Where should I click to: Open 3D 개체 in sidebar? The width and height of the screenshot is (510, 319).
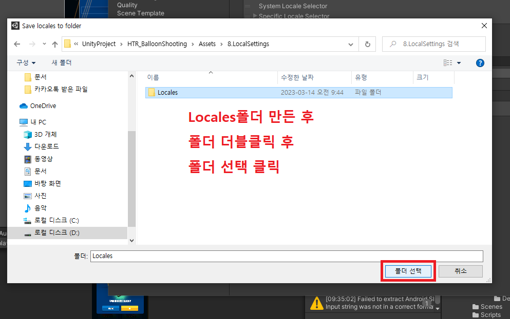pyautogui.click(x=41, y=135)
